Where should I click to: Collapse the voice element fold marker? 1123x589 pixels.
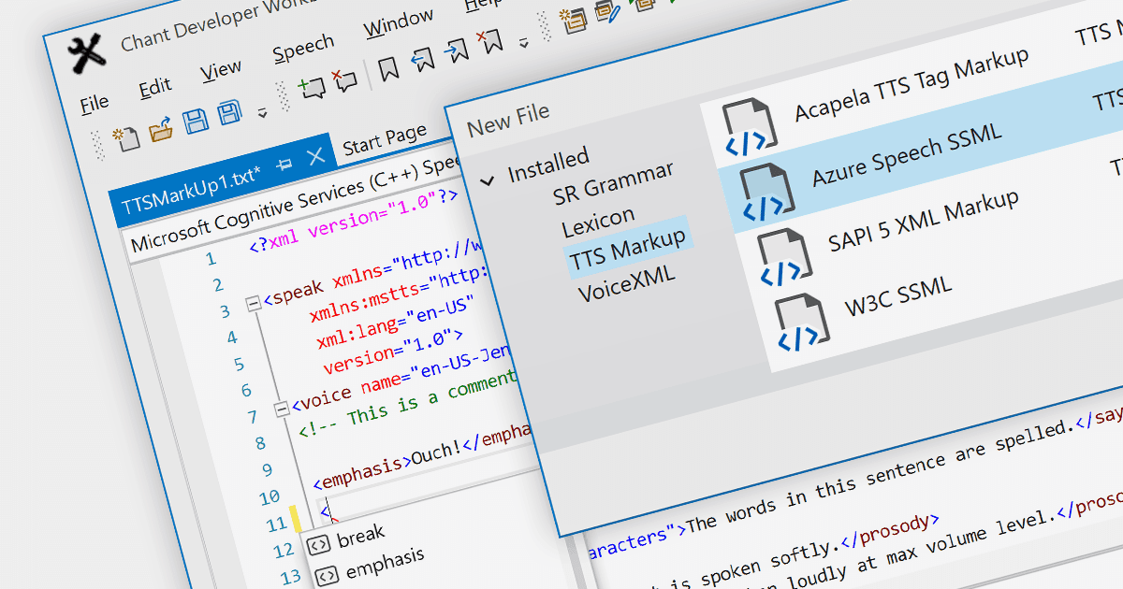pyautogui.click(x=280, y=409)
